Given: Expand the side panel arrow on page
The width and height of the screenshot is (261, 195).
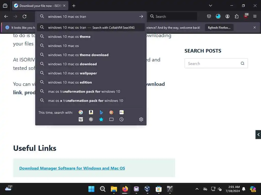Looking at the screenshot, I should (258, 135).
